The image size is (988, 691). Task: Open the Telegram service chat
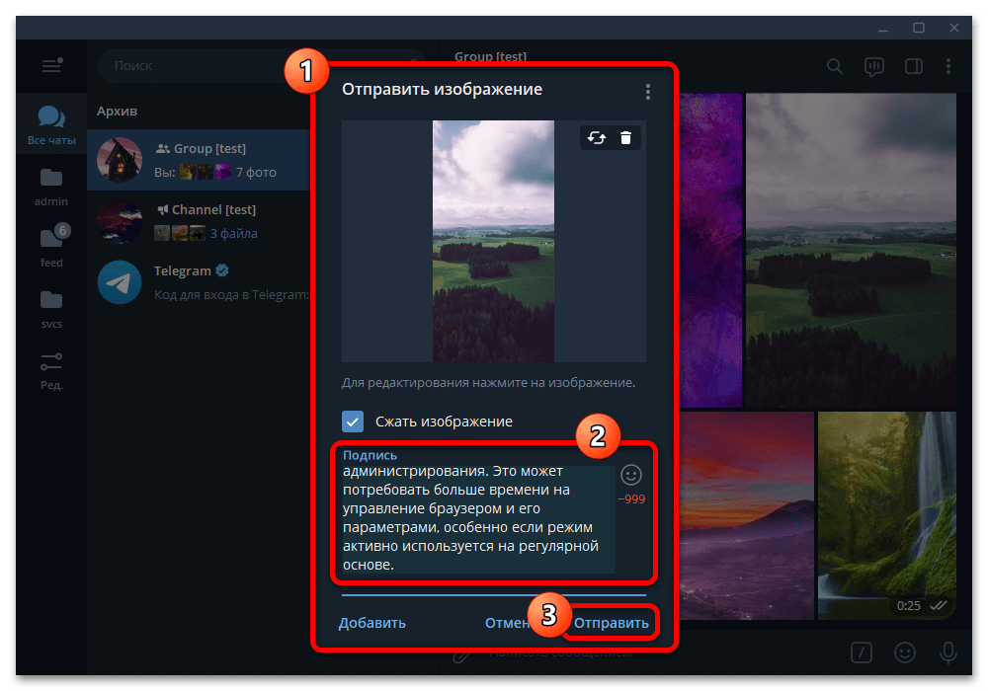click(200, 282)
